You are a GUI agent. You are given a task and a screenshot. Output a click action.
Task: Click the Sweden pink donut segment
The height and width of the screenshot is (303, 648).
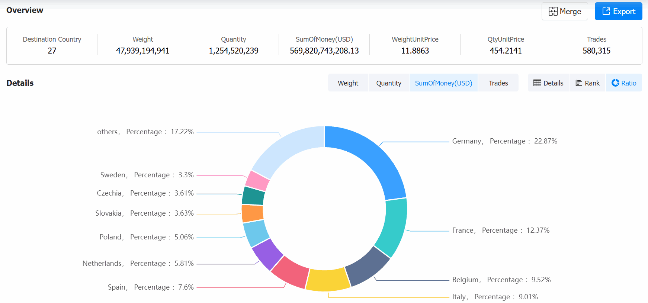tap(257, 181)
